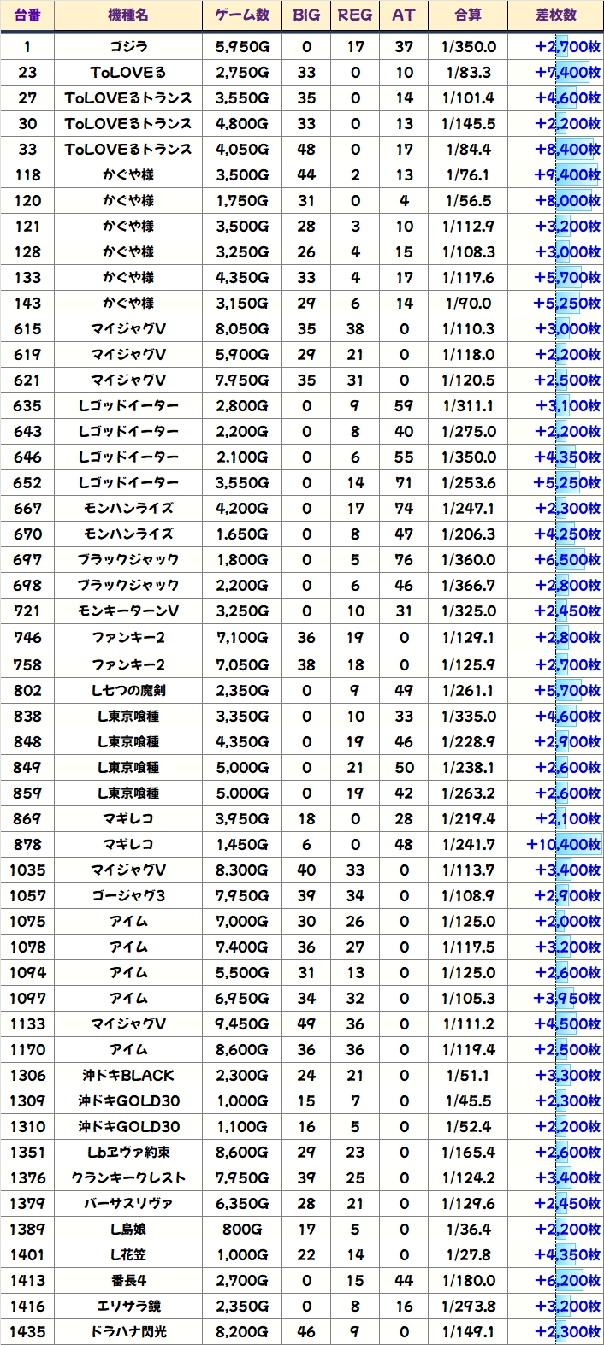Click the 沖ドキBLACK machine name
Screen dimensions: 604x1345
tap(128, 1075)
